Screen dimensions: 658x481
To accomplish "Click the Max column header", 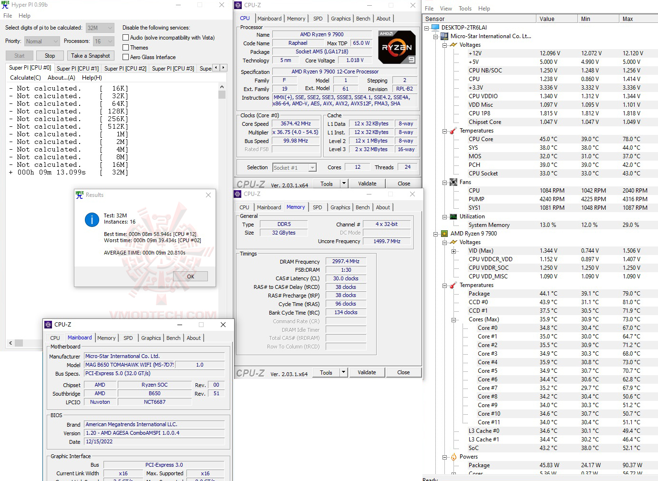I will [638, 19].
